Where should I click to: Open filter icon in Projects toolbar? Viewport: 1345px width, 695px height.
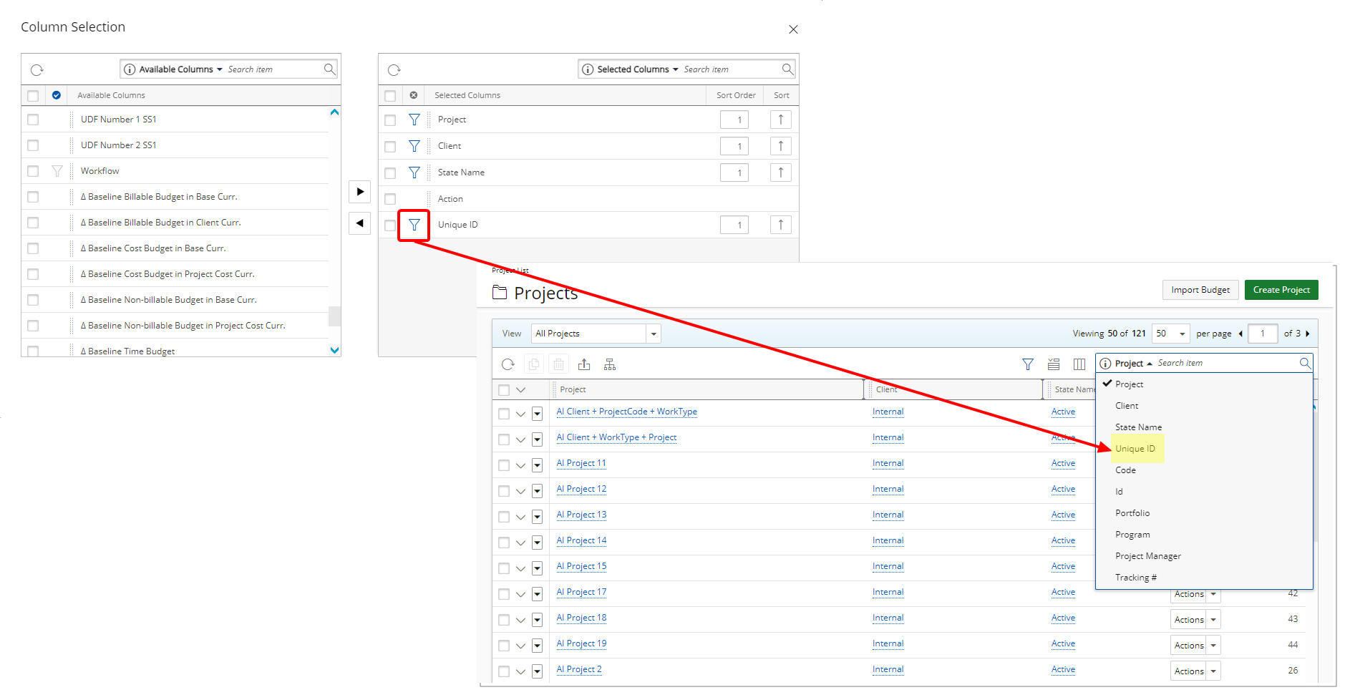[1028, 364]
